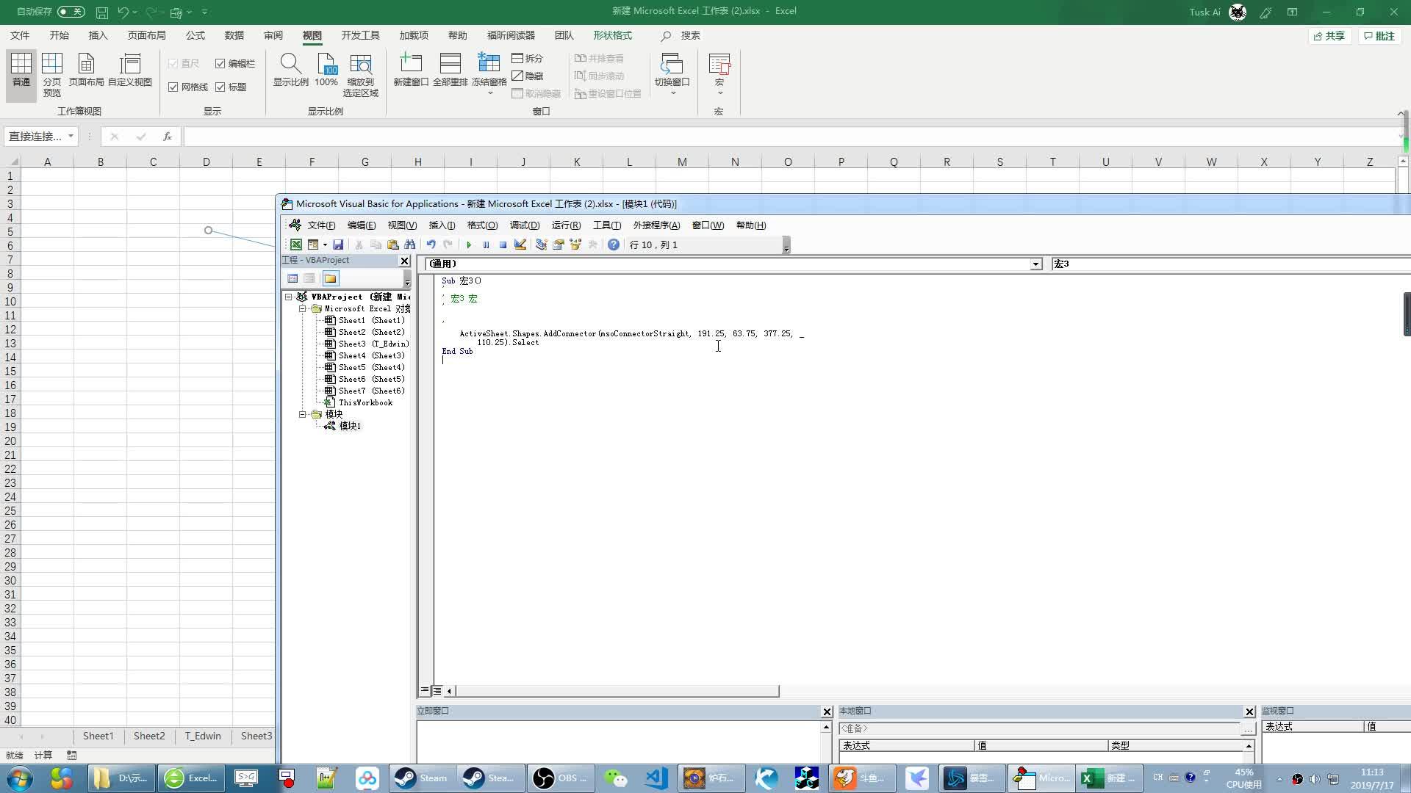This screenshot has width=1411, height=793.
Task: Open the object (通用) combo box dropdown
Action: (x=1035, y=264)
